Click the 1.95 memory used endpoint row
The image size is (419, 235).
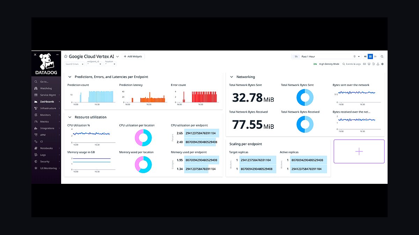click(198, 160)
